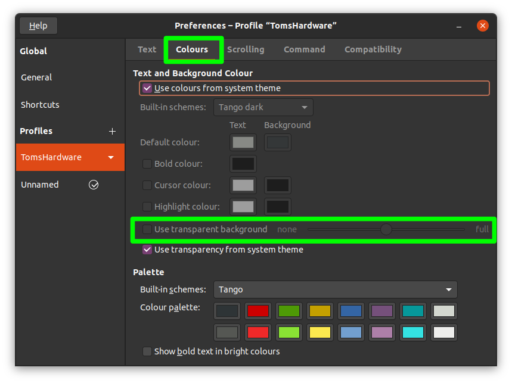Viewport: 512px width, 383px height.
Task: Enable Show bold text in bright colours
Action: tap(147, 351)
